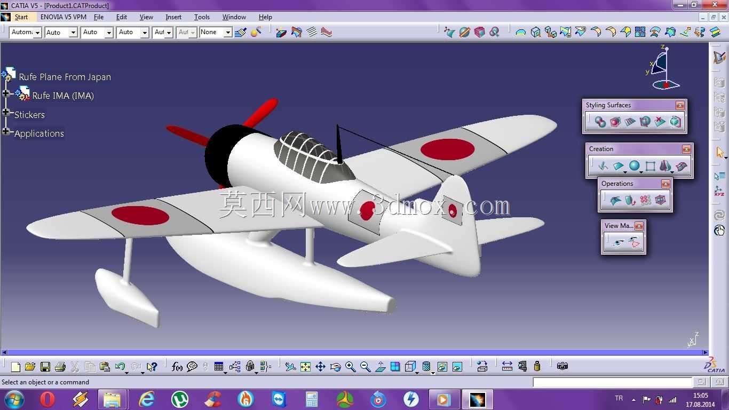Open the View Mode shading dropdown arrow
Viewport: 729px width, 410px height.
point(433,372)
